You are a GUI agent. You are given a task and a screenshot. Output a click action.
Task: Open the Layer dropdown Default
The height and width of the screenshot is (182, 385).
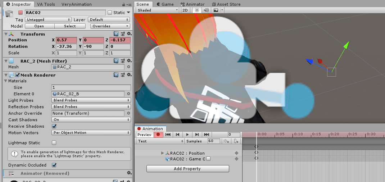coord(109,20)
